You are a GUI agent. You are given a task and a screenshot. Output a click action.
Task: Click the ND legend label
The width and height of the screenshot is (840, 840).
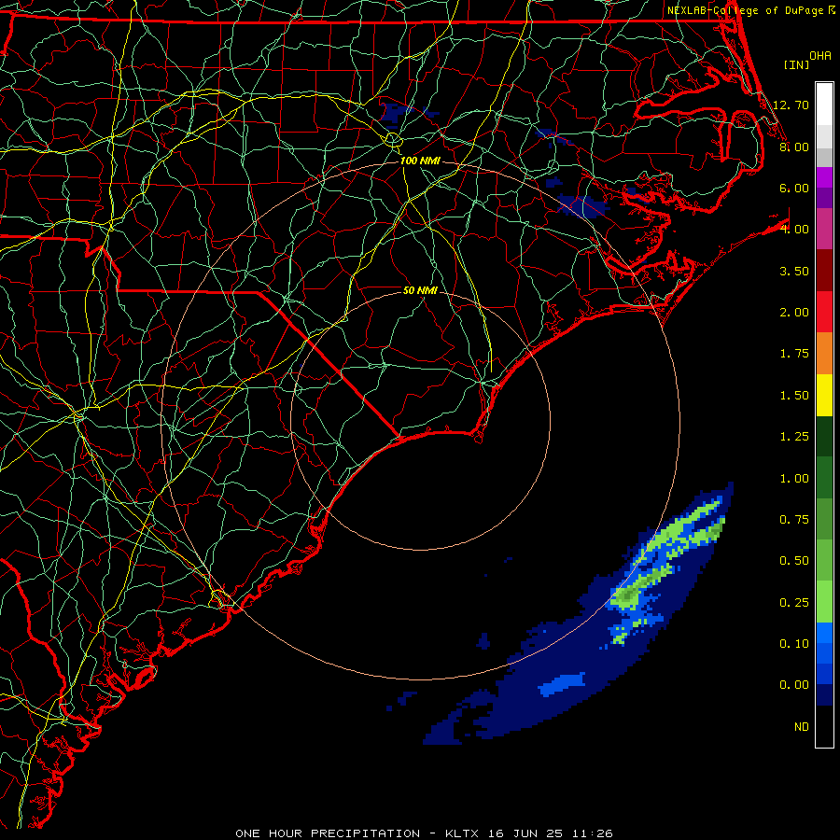pyautogui.click(x=802, y=727)
